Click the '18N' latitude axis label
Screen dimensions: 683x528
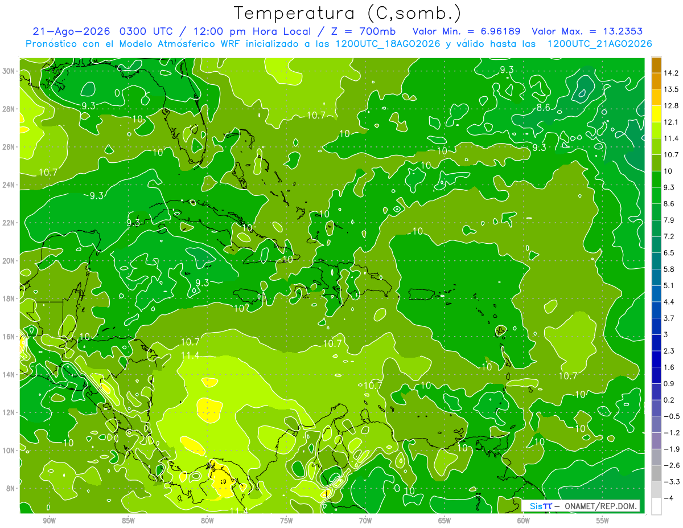point(9,298)
